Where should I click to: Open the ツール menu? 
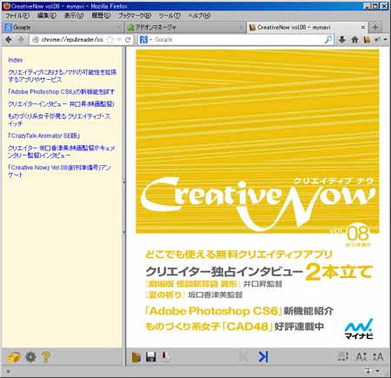coord(169,16)
